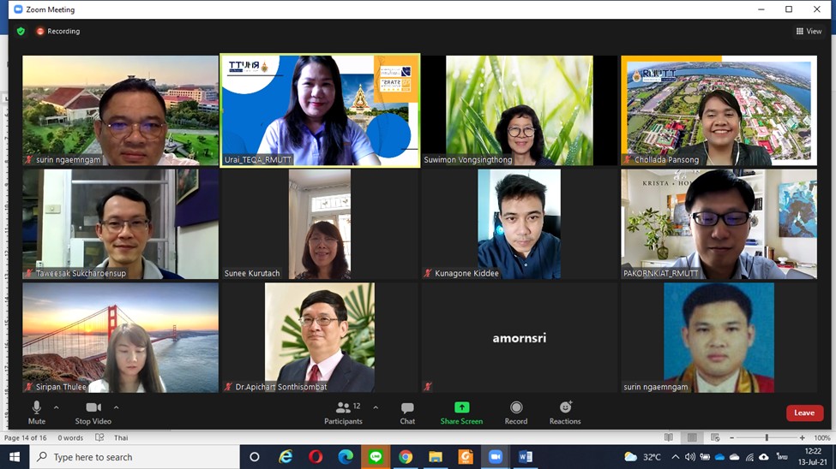The image size is (836, 469).
Task: Click the Wi-Fi network tray icon
Action: coord(749,457)
